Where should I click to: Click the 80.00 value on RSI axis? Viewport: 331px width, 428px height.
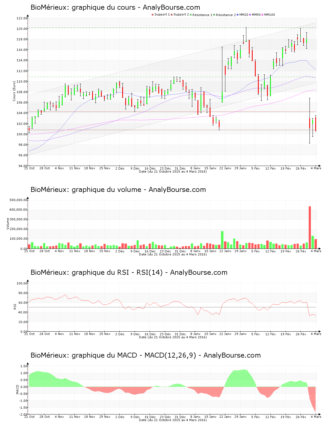click(23, 293)
